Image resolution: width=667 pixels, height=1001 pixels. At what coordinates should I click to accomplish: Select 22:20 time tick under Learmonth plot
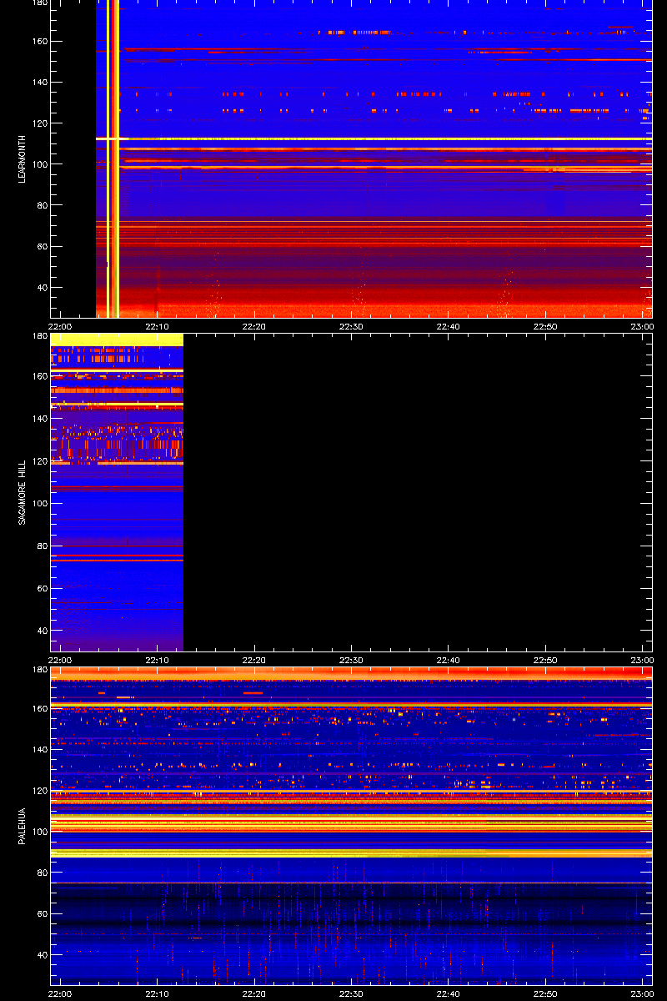(x=254, y=326)
